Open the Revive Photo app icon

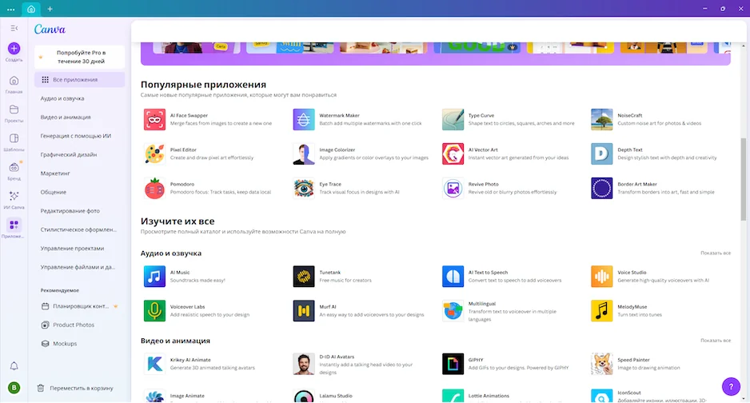pos(453,189)
